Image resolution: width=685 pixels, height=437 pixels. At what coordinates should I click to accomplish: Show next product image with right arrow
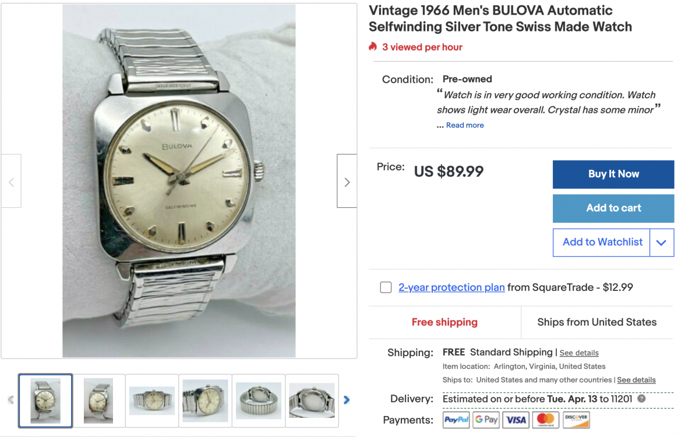coord(347,181)
